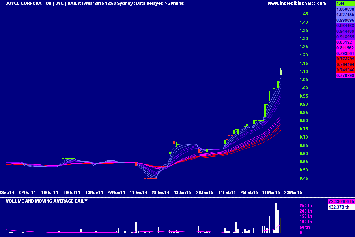Click the 1.00 price axis label
Image resolution: width=355 pixels, height=237 pixels.
coord(304,88)
